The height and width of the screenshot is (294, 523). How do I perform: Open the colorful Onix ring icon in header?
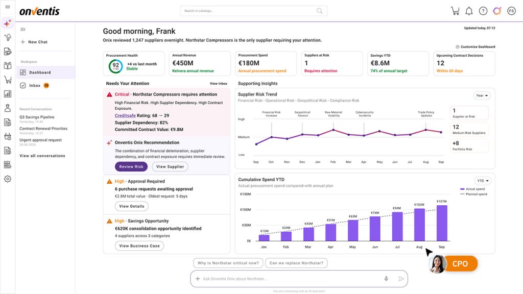[497, 11]
